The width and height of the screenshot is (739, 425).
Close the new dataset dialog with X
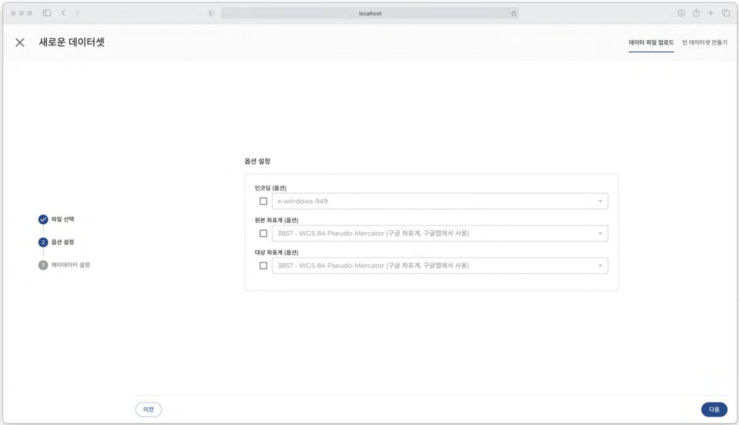pyautogui.click(x=20, y=42)
